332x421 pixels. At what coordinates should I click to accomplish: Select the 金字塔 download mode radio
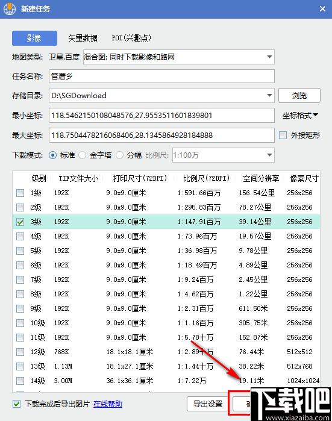(82, 155)
